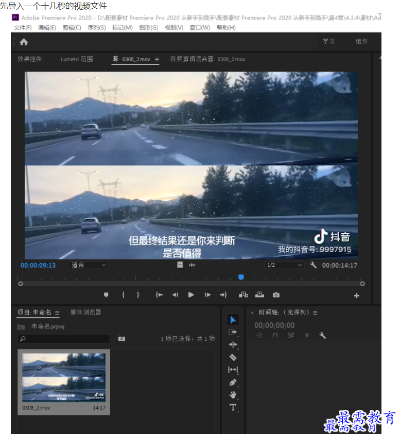Select the Track Select Forward tool
The height and width of the screenshot is (434, 400).
tap(233, 332)
